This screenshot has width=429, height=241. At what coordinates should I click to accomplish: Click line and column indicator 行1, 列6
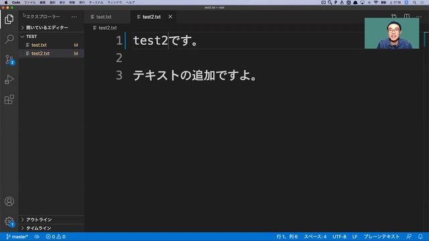coord(287,236)
